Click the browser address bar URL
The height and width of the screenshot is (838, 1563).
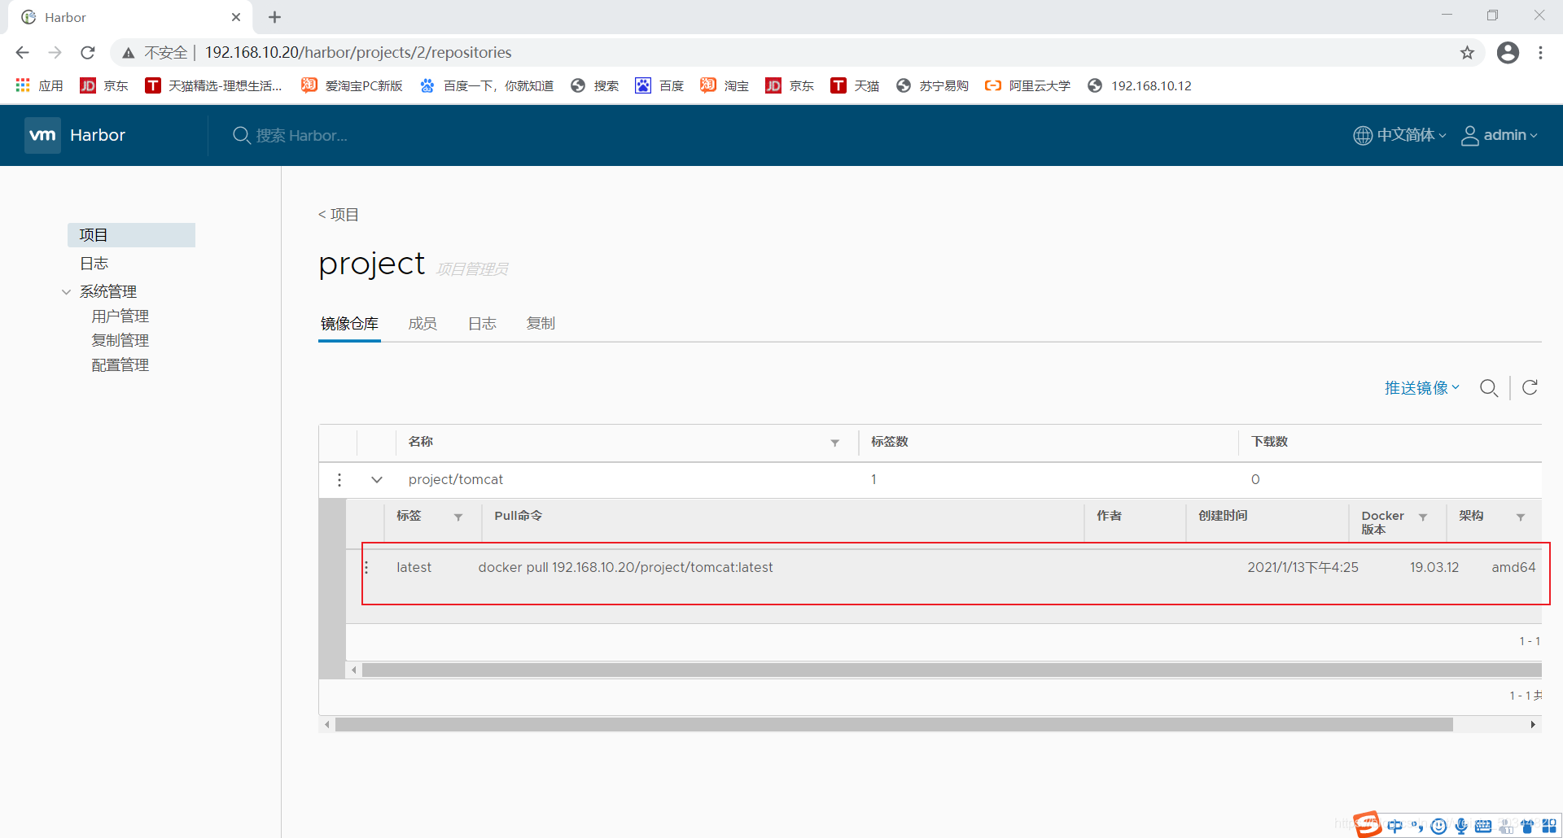[358, 53]
